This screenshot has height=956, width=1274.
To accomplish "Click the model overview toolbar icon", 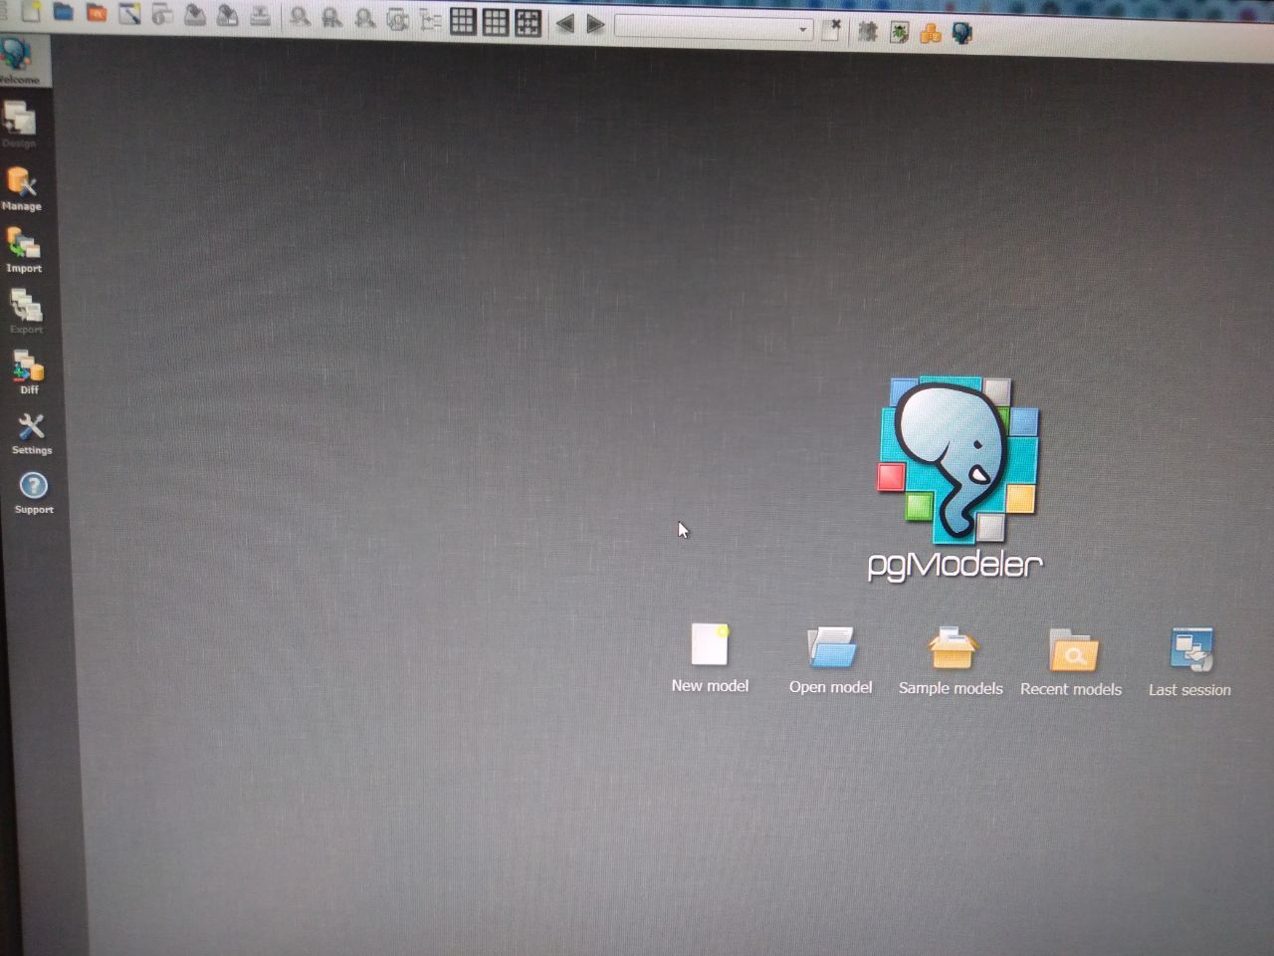I will coord(398,20).
